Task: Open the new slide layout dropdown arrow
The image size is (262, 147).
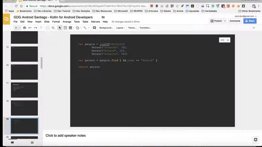Action: 20,28
